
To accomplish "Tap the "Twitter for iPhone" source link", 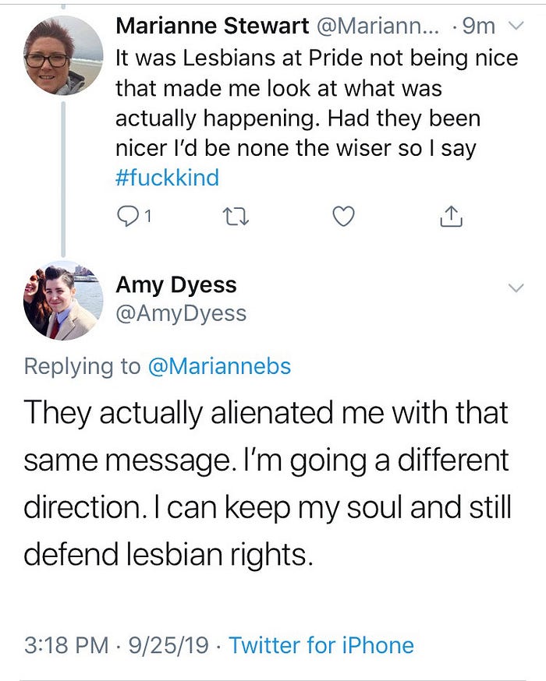I will (x=321, y=645).
